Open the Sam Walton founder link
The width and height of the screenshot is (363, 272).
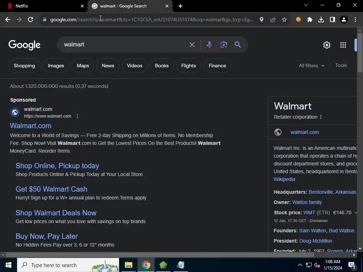tap(312, 231)
